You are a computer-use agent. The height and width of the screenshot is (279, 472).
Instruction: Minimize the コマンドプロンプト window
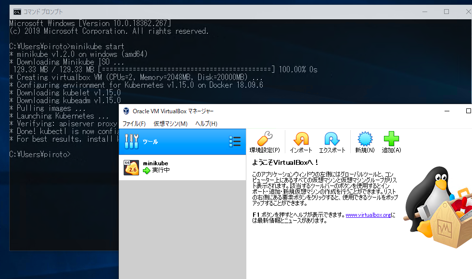(424, 12)
